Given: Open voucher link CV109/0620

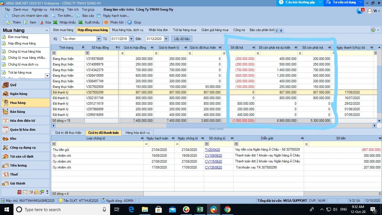Looking at the screenshot, I should click(x=213, y=156).
